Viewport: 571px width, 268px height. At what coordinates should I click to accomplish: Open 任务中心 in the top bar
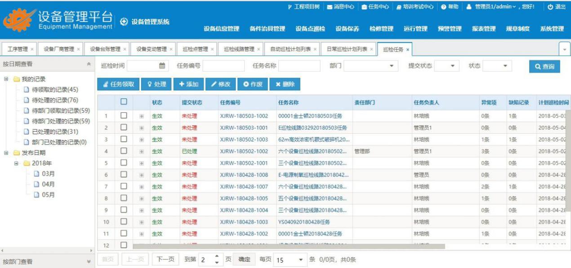tap(375, 7)
